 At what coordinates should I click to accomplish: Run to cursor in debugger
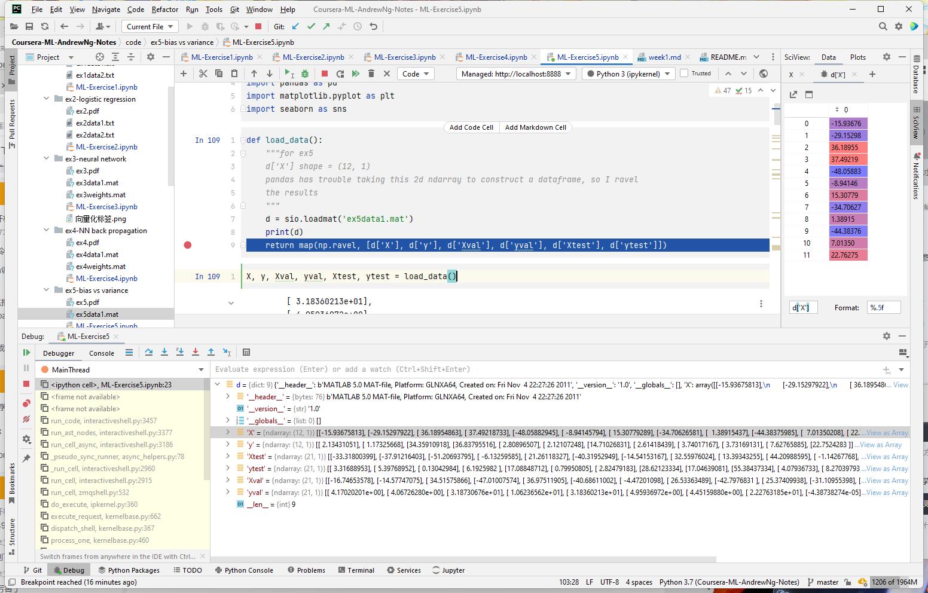click(x=227, y=353)
